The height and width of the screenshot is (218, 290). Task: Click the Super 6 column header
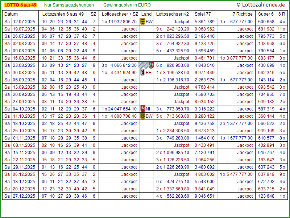[x=266, y=14]
